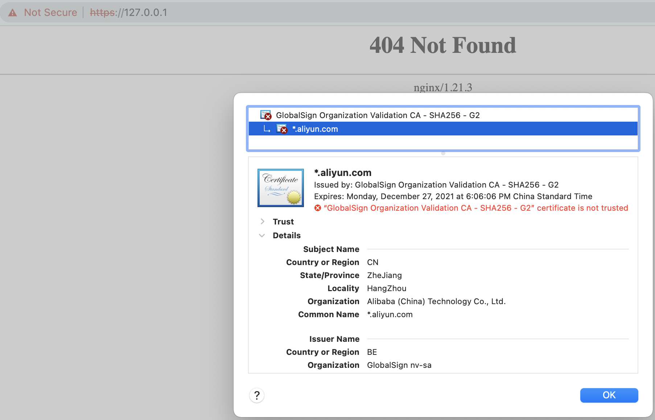
Task: Collapse the Details section
Action: [262, 235]
